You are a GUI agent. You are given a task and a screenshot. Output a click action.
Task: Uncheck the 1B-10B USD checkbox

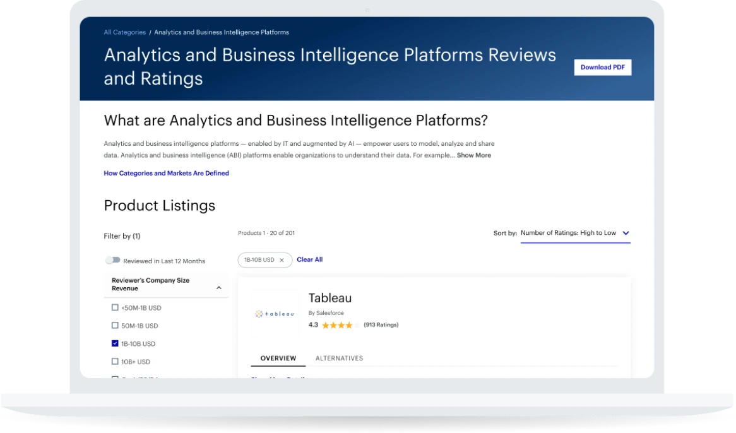(115, 343)
